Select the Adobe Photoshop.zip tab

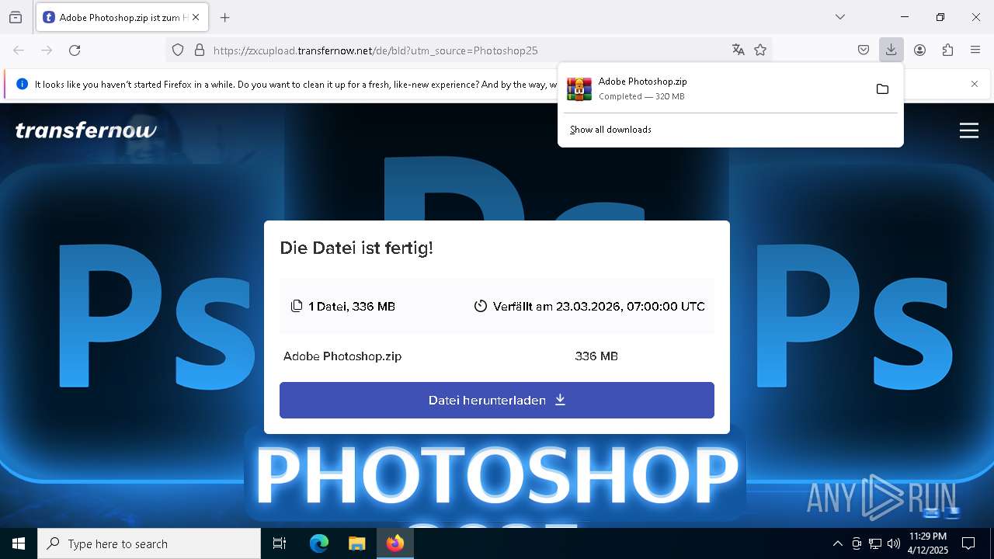[122, 17]
